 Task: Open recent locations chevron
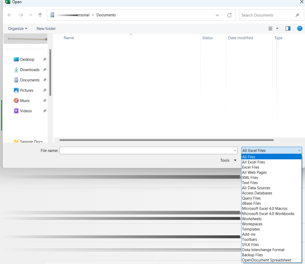tap(31, 15)
